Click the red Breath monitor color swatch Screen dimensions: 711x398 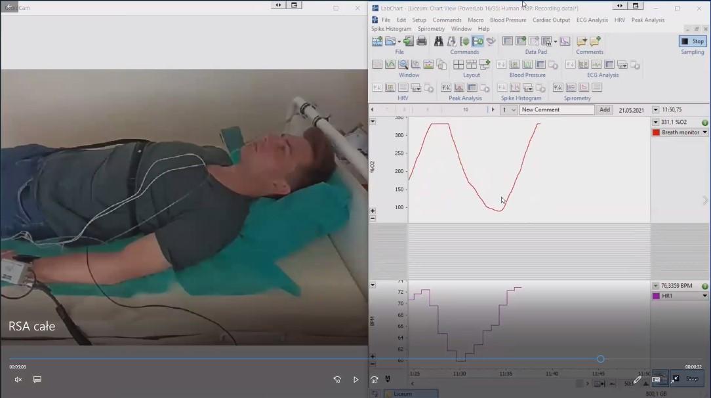[656, 132]
